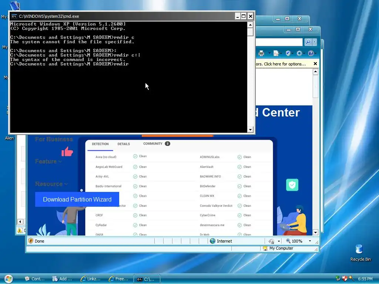Expand the Tools gear dropdown arrow
379x284 pixels.
304,53
